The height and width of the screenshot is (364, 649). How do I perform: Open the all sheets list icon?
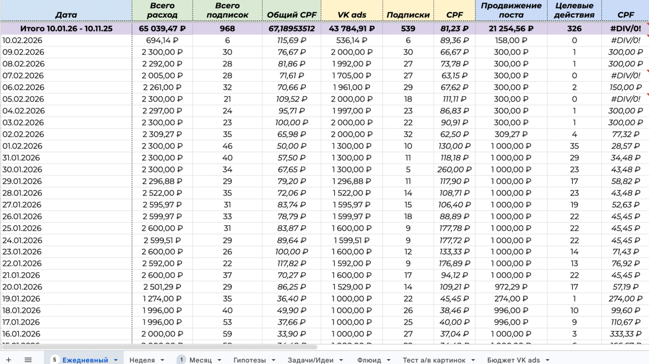pos(28,360)
